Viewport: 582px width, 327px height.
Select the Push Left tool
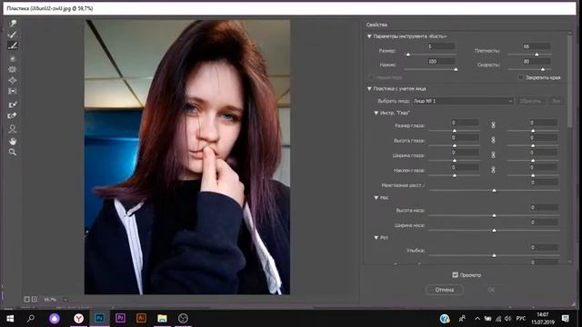[13, 91]
